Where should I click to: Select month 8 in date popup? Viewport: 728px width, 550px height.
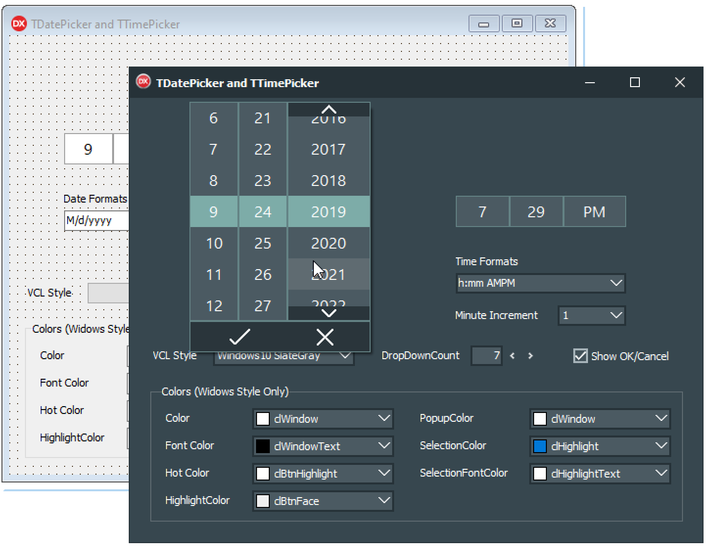click(x=214, y=181)
